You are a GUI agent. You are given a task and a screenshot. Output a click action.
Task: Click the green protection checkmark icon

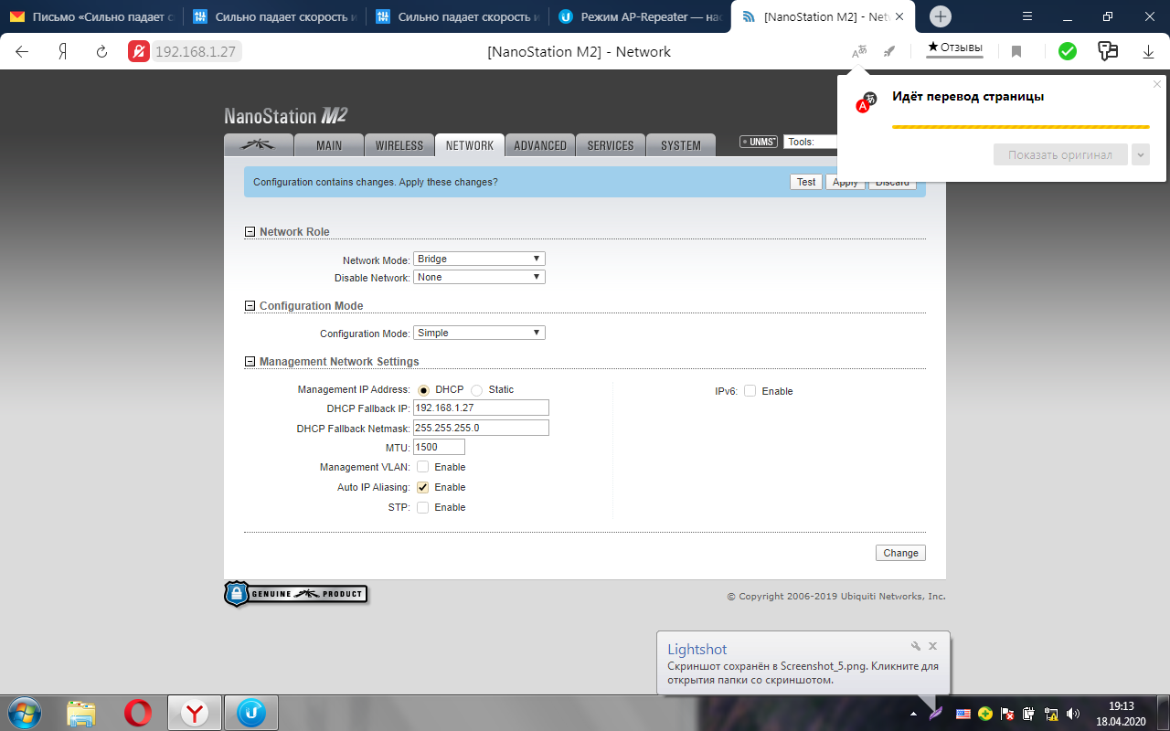[x=1067, y=52]
